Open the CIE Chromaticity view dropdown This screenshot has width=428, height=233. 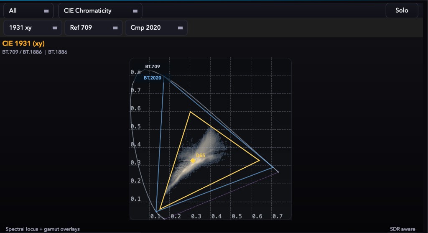pos(100,10)
